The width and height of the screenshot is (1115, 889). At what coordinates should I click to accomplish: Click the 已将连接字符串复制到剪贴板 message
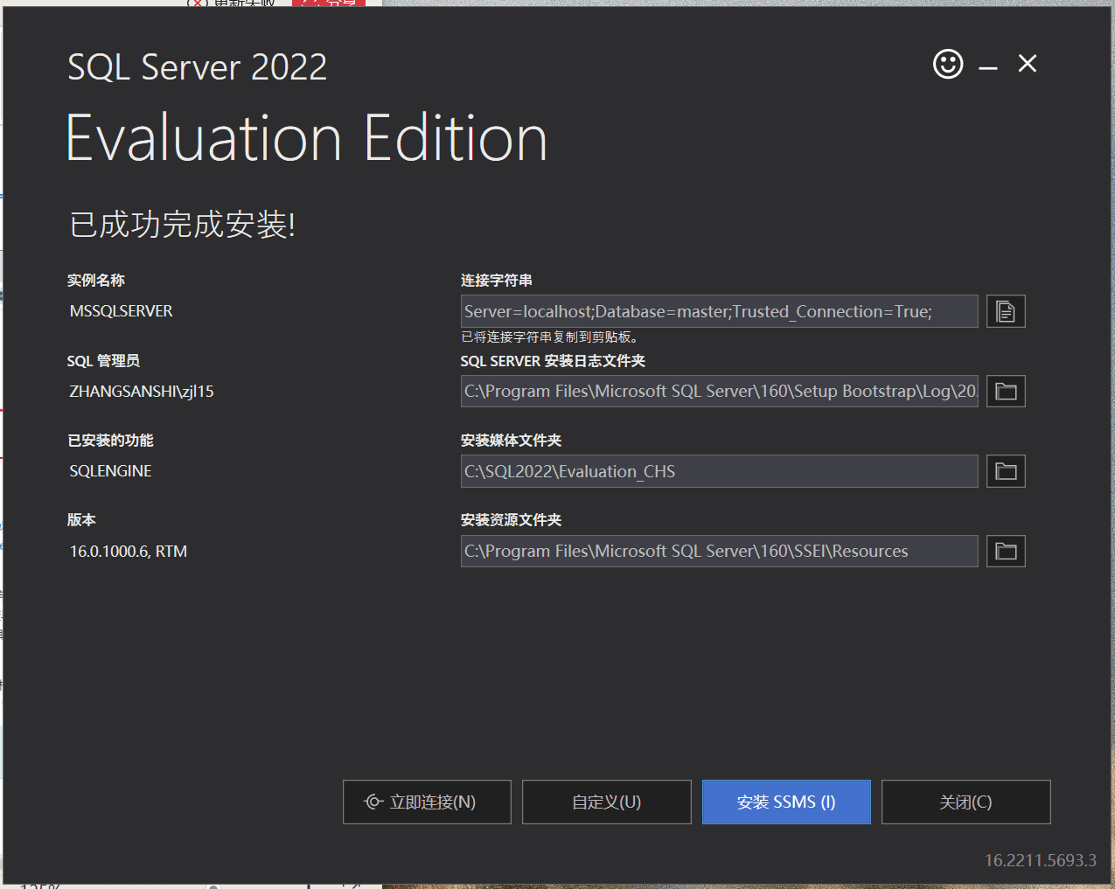(550, 337)
